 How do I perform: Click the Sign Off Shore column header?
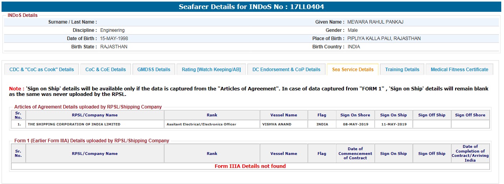coord(470,115)
